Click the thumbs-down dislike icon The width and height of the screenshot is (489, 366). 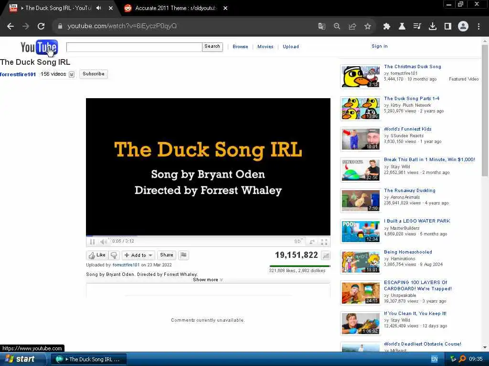point(114,255)
